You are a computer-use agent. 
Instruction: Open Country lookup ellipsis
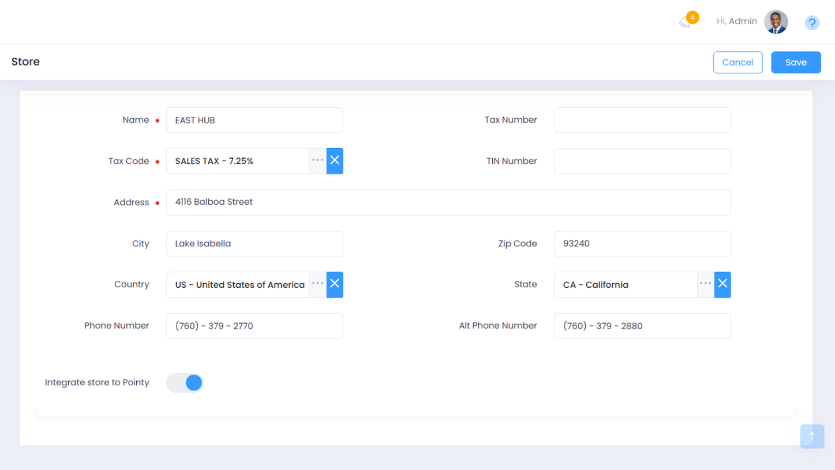click(317, 284)
